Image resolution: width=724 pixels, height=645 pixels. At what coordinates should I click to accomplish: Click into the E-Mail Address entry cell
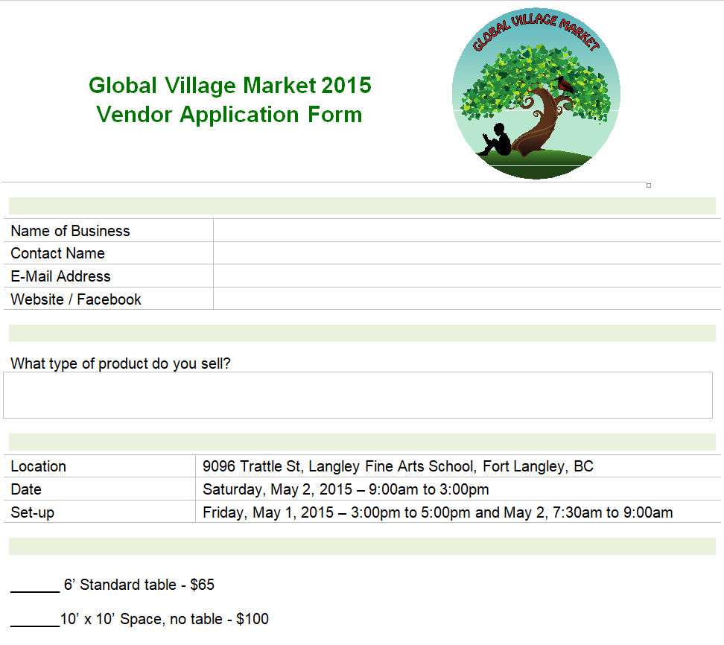pos(466,276)
